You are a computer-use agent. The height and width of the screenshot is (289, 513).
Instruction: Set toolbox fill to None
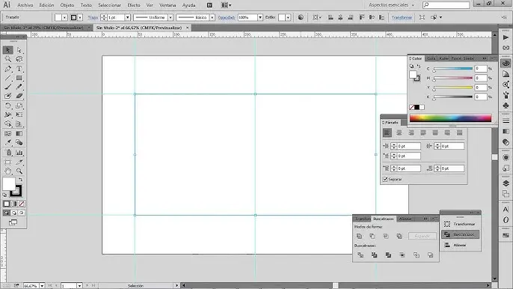click(22, 204)
